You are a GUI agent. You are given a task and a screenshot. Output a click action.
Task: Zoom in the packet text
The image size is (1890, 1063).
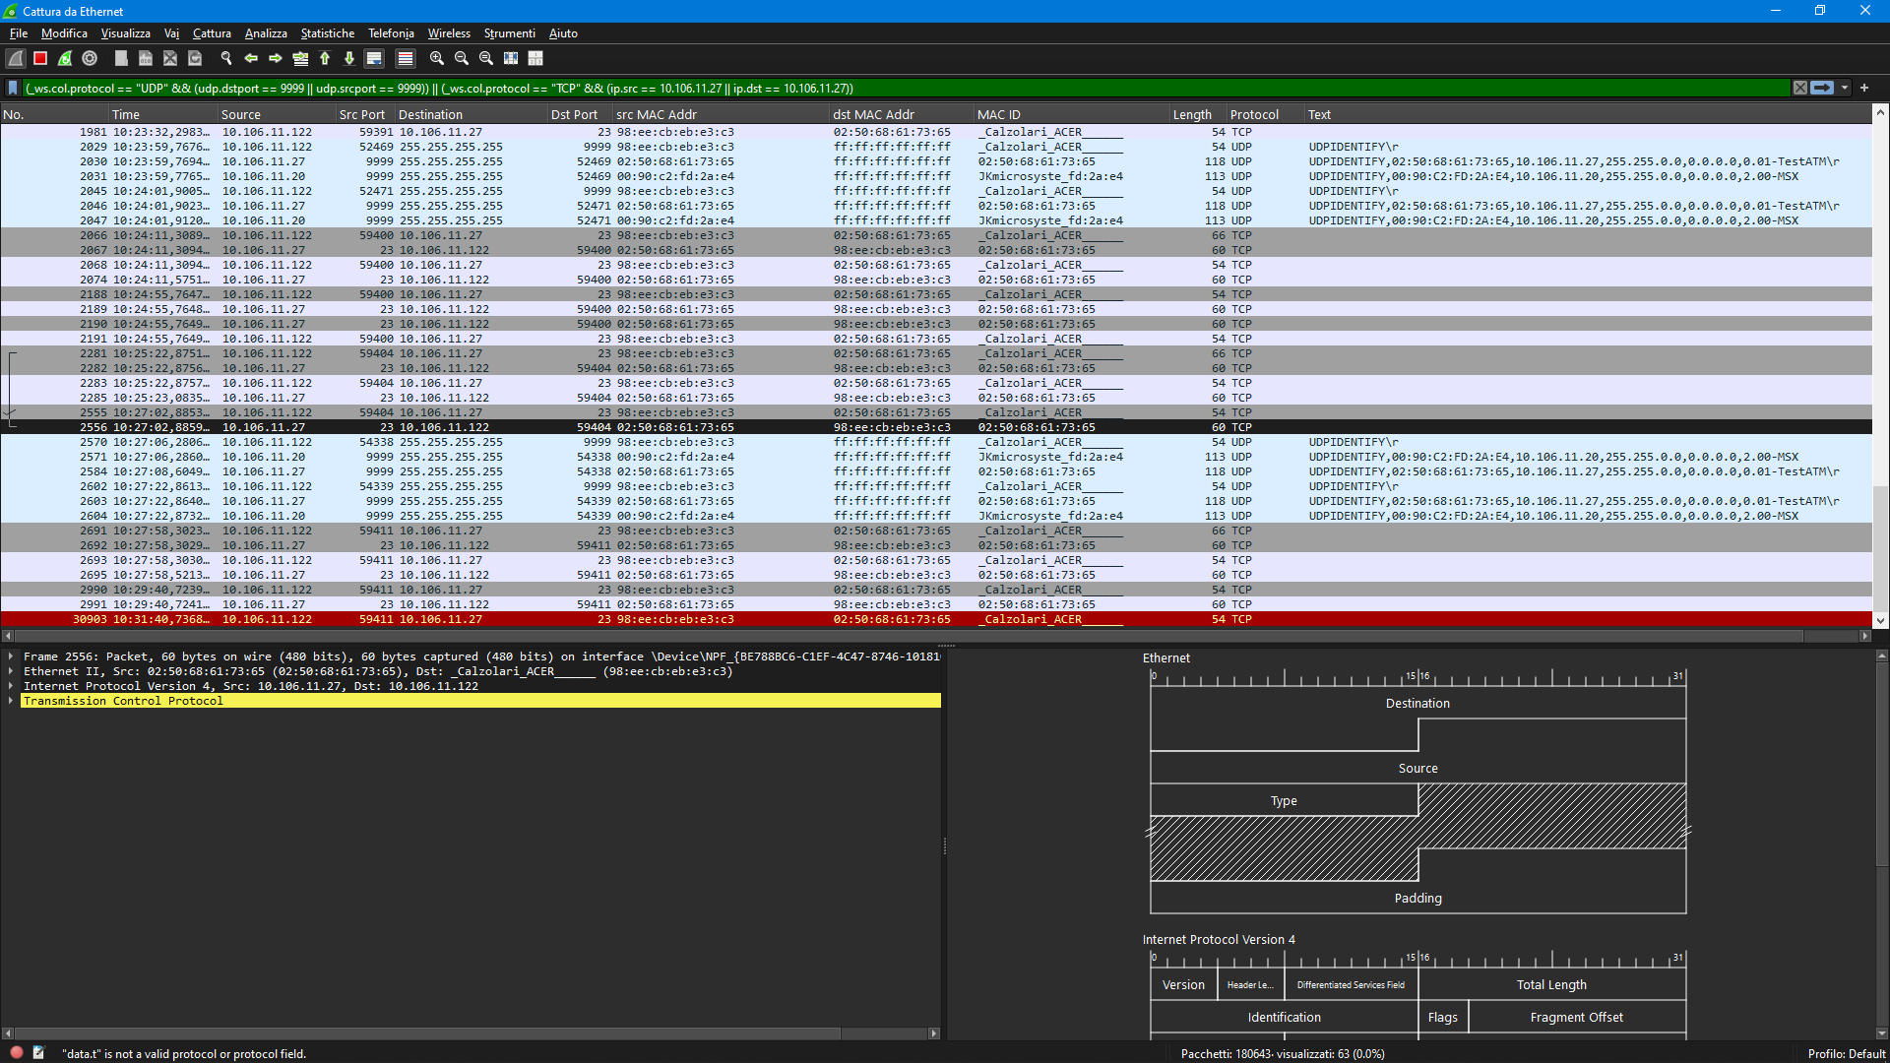coord(437,59)
